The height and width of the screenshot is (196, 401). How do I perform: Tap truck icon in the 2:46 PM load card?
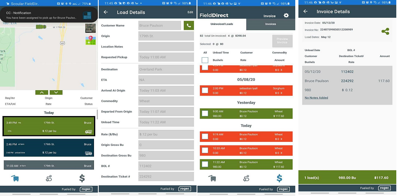89,153
